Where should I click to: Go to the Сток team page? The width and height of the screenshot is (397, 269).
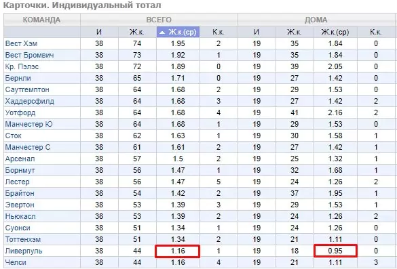pyautogui.click(x=13, y=136)
